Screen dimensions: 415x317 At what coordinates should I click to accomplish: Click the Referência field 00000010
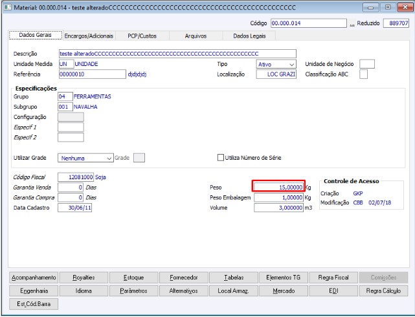coord(93,74)
